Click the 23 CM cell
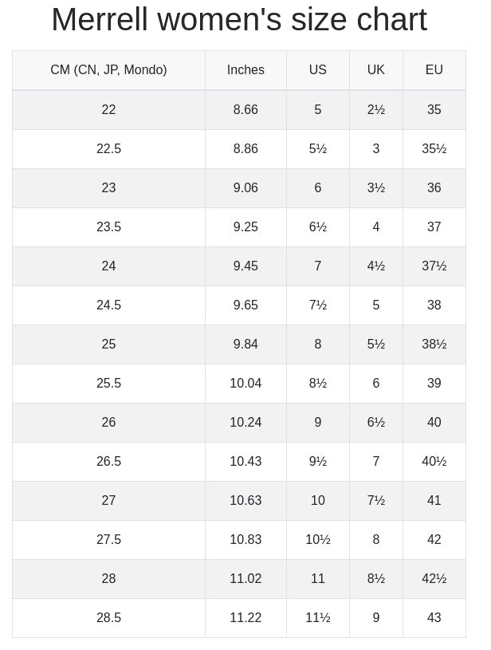Image resolution: width=491 pixels, height=650 pixels. pyautogui.click(x=108, y=187)
